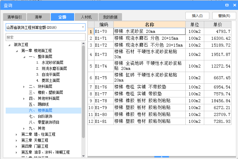Select 楼梯 卷毯 实铺 不带胶垫 cell
Viewport: 238px width, 159px height.
click(x=149, y=87)
